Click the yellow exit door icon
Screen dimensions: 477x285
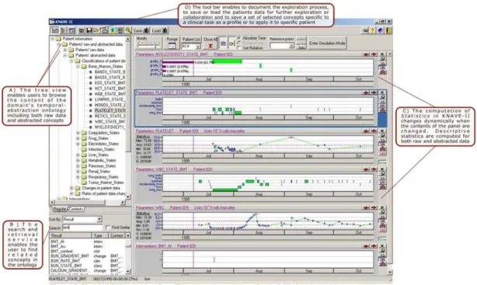(x=388, y=30)
